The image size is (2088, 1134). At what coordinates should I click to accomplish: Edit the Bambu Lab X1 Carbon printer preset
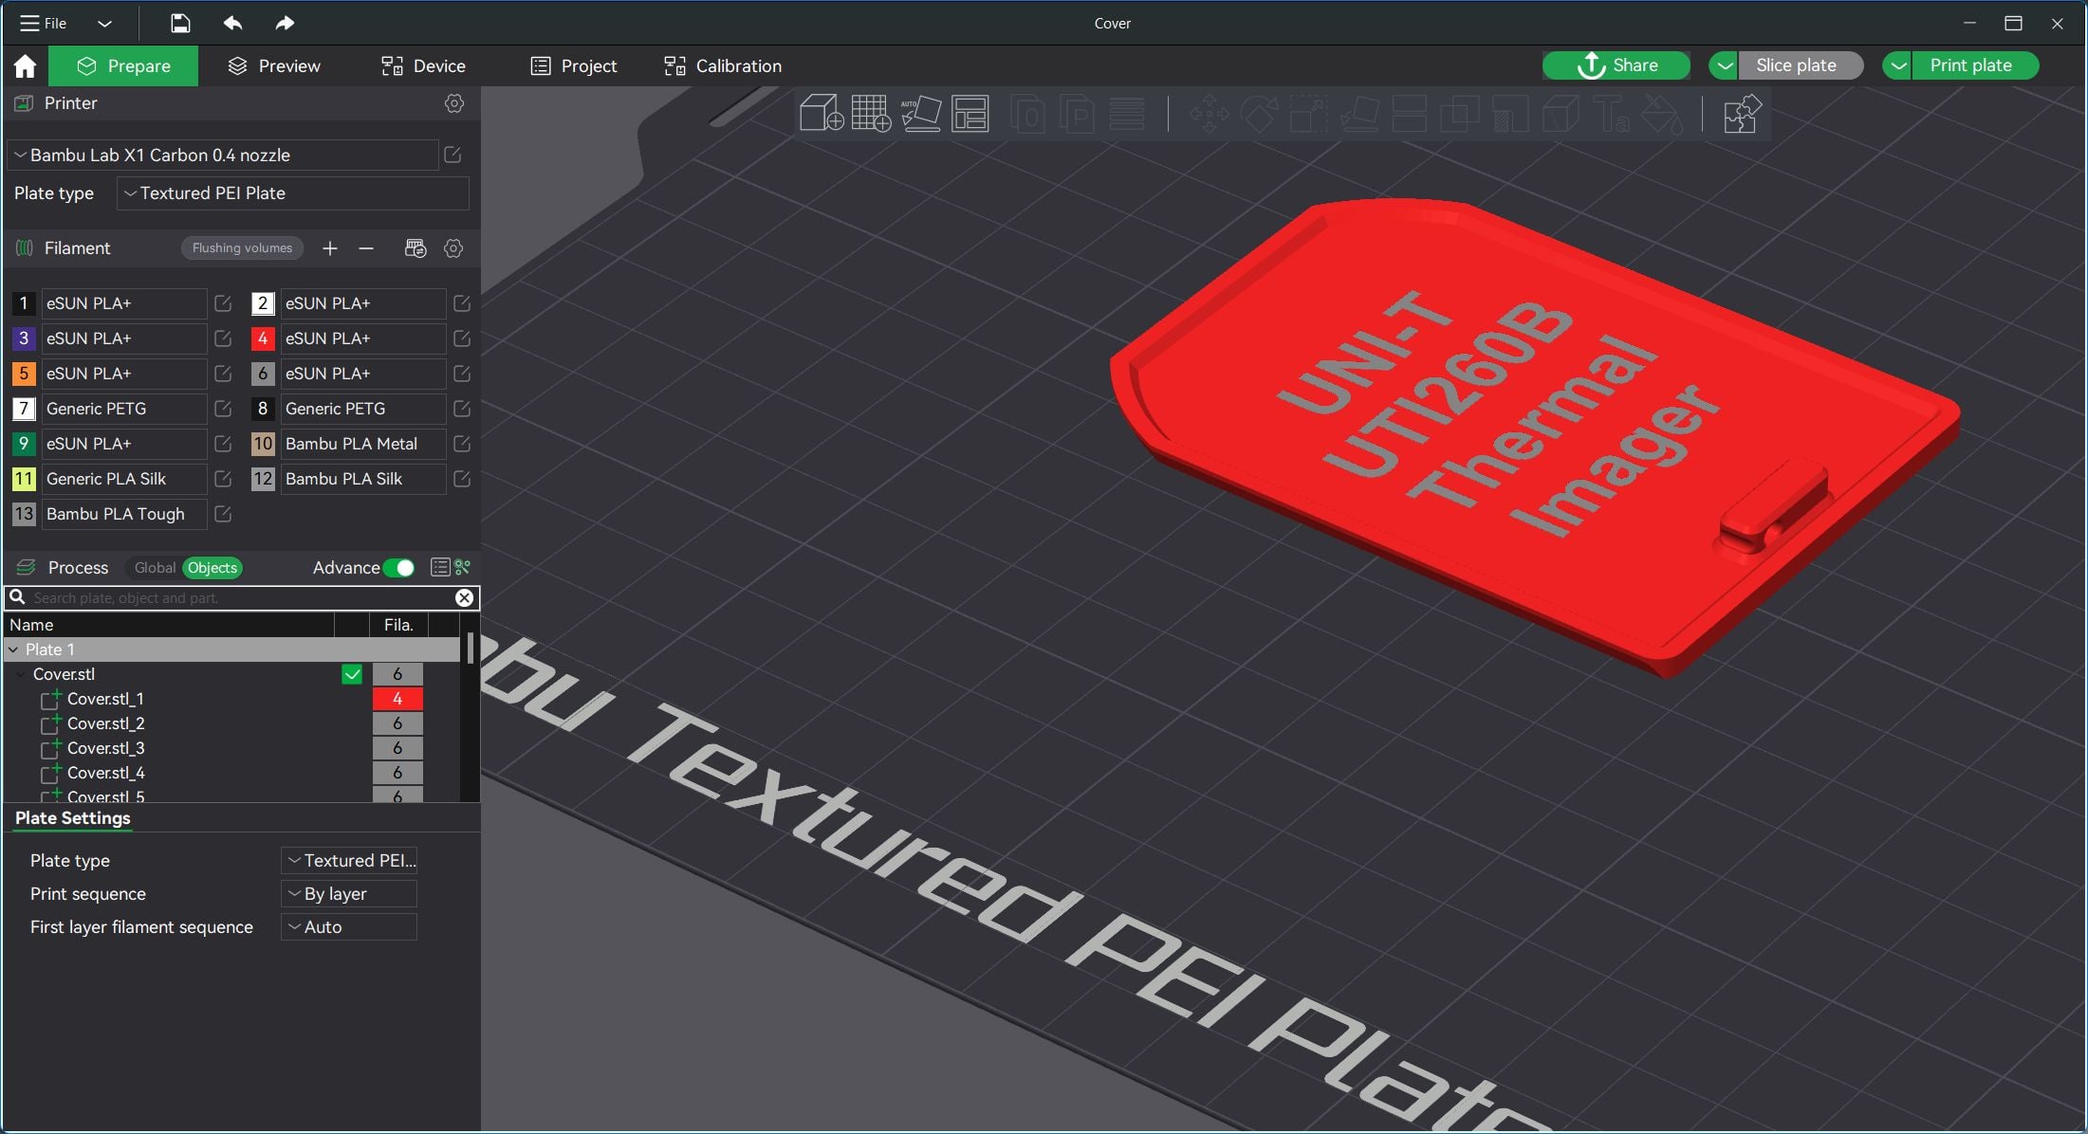(453, 155)
